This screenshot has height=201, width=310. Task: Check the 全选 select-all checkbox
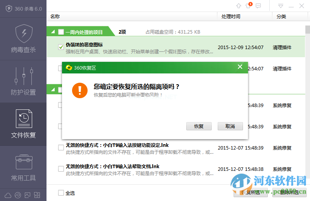(61, 193)
